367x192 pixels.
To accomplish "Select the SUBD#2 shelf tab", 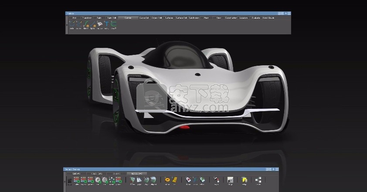I will coord(76,174).
